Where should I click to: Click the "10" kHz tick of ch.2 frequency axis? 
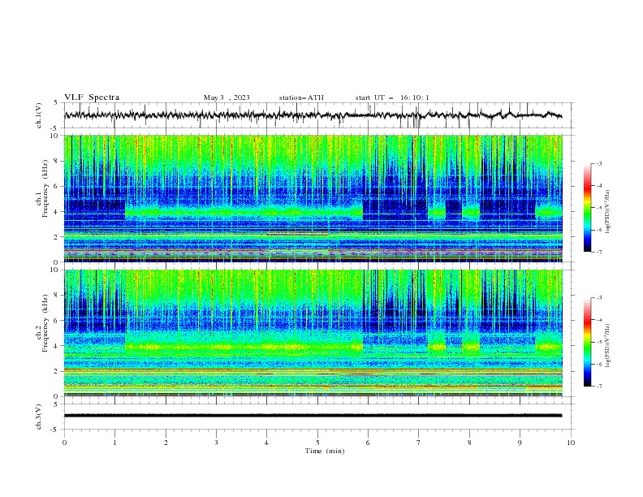(54, 270)
